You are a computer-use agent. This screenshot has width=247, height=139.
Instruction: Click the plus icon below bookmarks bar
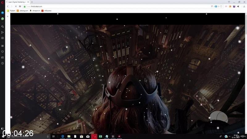pos(7,16)
